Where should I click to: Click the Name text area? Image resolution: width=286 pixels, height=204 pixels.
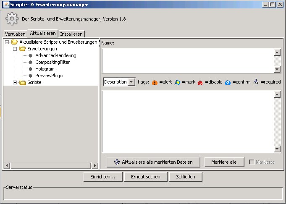(188, 61)
